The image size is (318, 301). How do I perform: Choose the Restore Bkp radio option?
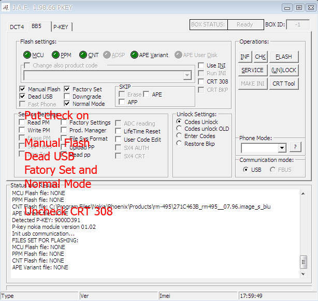179,143
